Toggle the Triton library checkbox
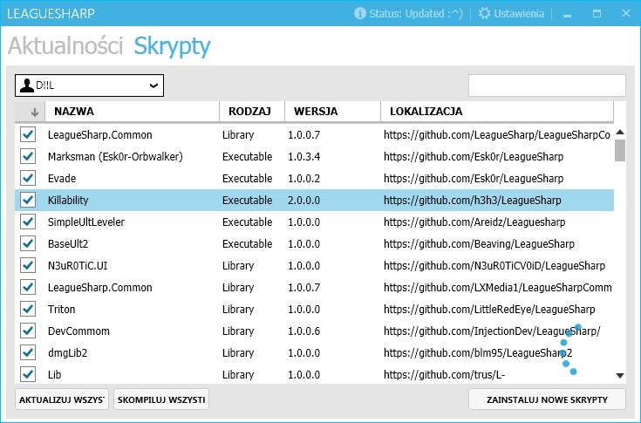641x423 pixels. pyautogui.click(x=28, y=309)
